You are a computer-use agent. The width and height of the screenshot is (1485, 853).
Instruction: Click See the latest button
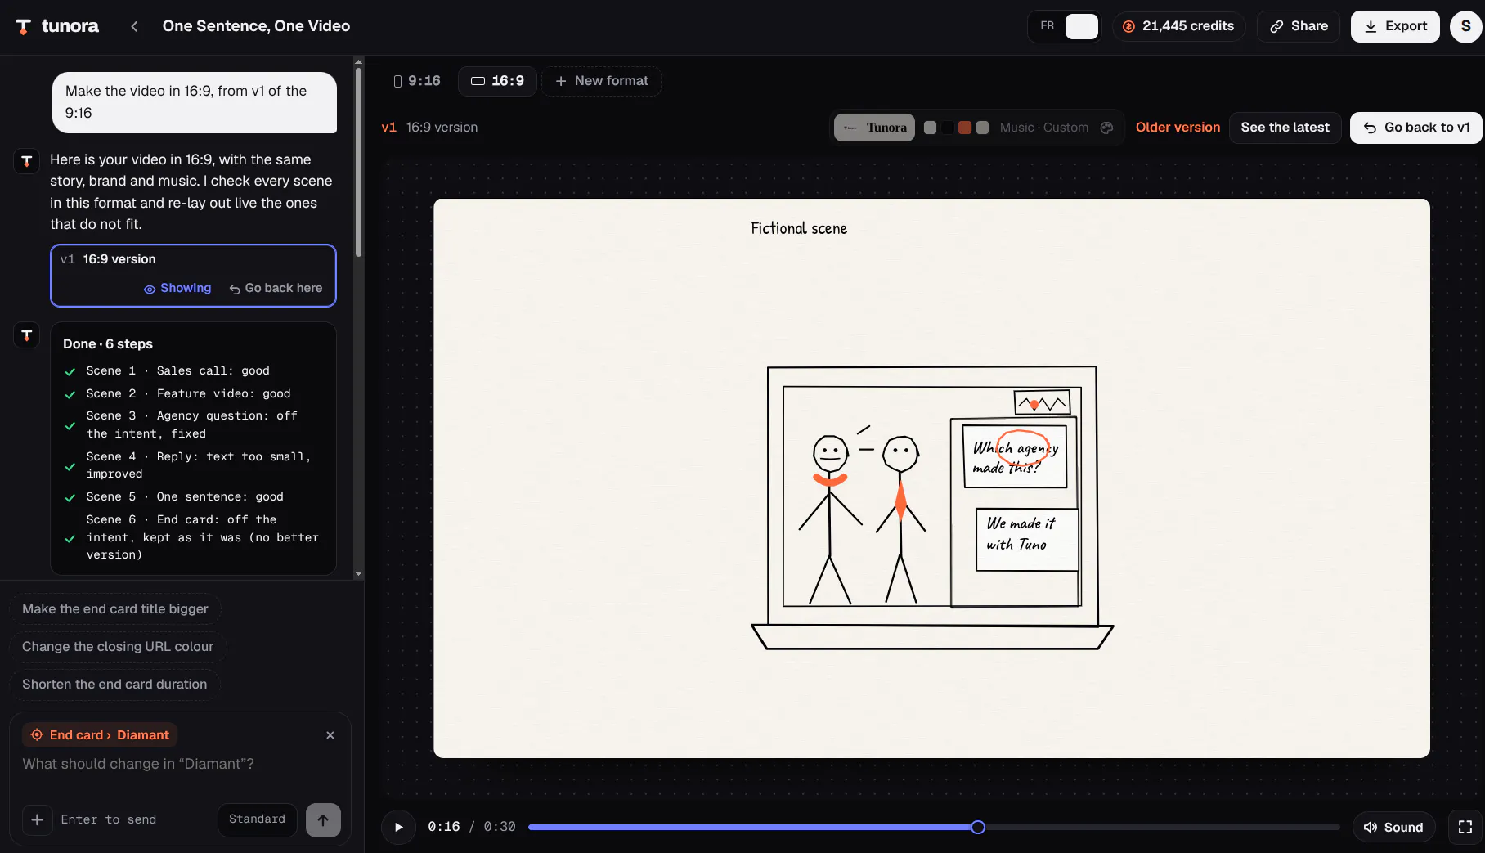(x=1285, y=128)
